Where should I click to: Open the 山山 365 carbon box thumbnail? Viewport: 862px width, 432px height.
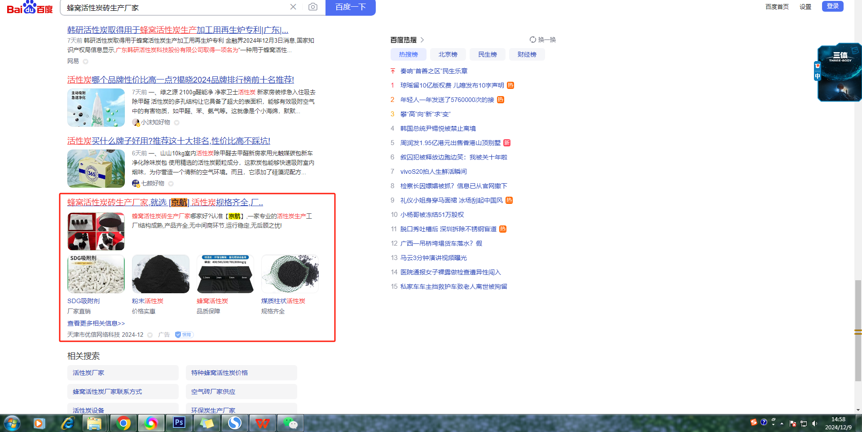[96, 168]
